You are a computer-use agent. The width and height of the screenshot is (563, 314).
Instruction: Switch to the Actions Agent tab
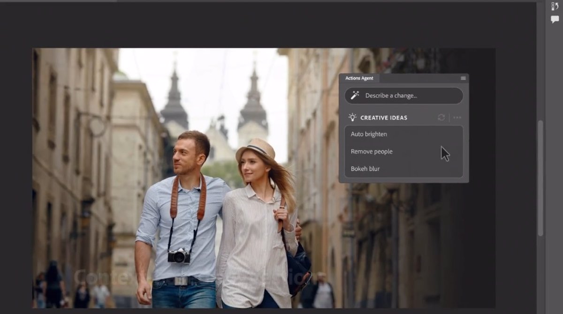(x=359, y=78)
